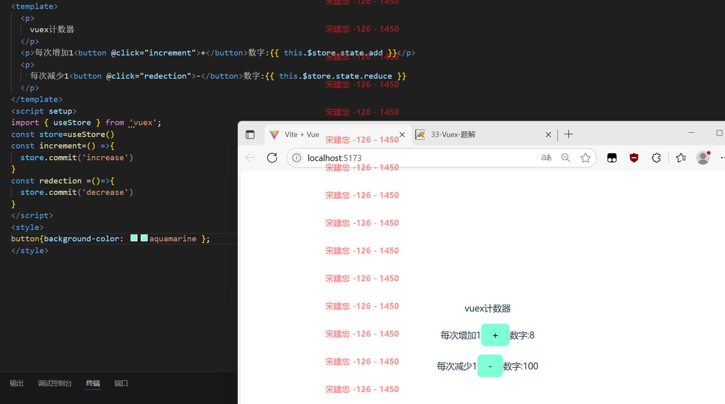Click the const store=useStore() line
725x404 pixels.
[x=63, y=135]
